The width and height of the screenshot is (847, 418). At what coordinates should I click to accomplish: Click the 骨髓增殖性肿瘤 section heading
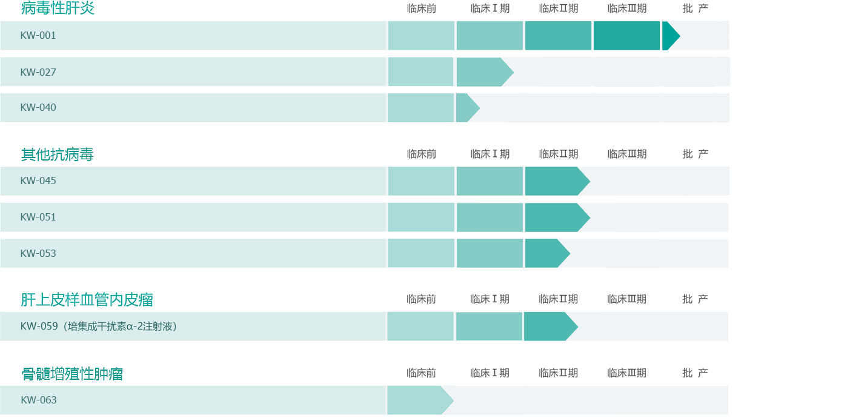tap(72, 374)
